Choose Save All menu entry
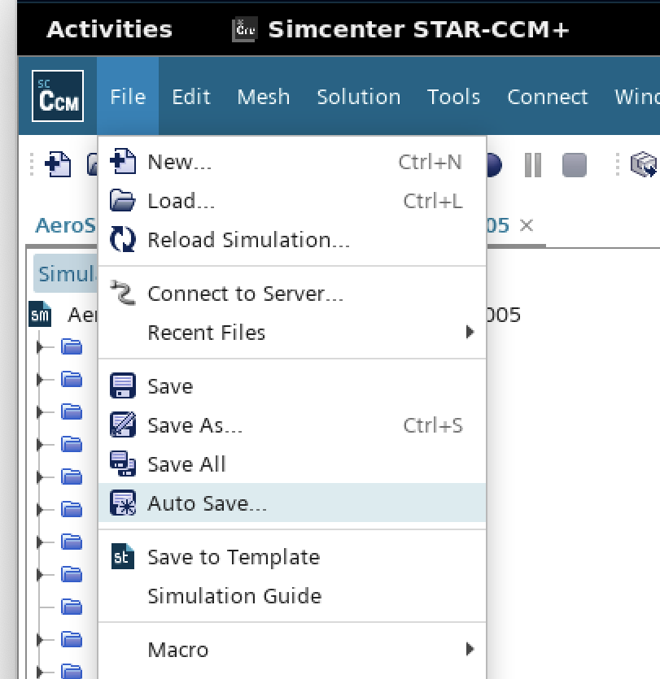The width and height of the screenshot is (660, 679). tap(292, 464)
